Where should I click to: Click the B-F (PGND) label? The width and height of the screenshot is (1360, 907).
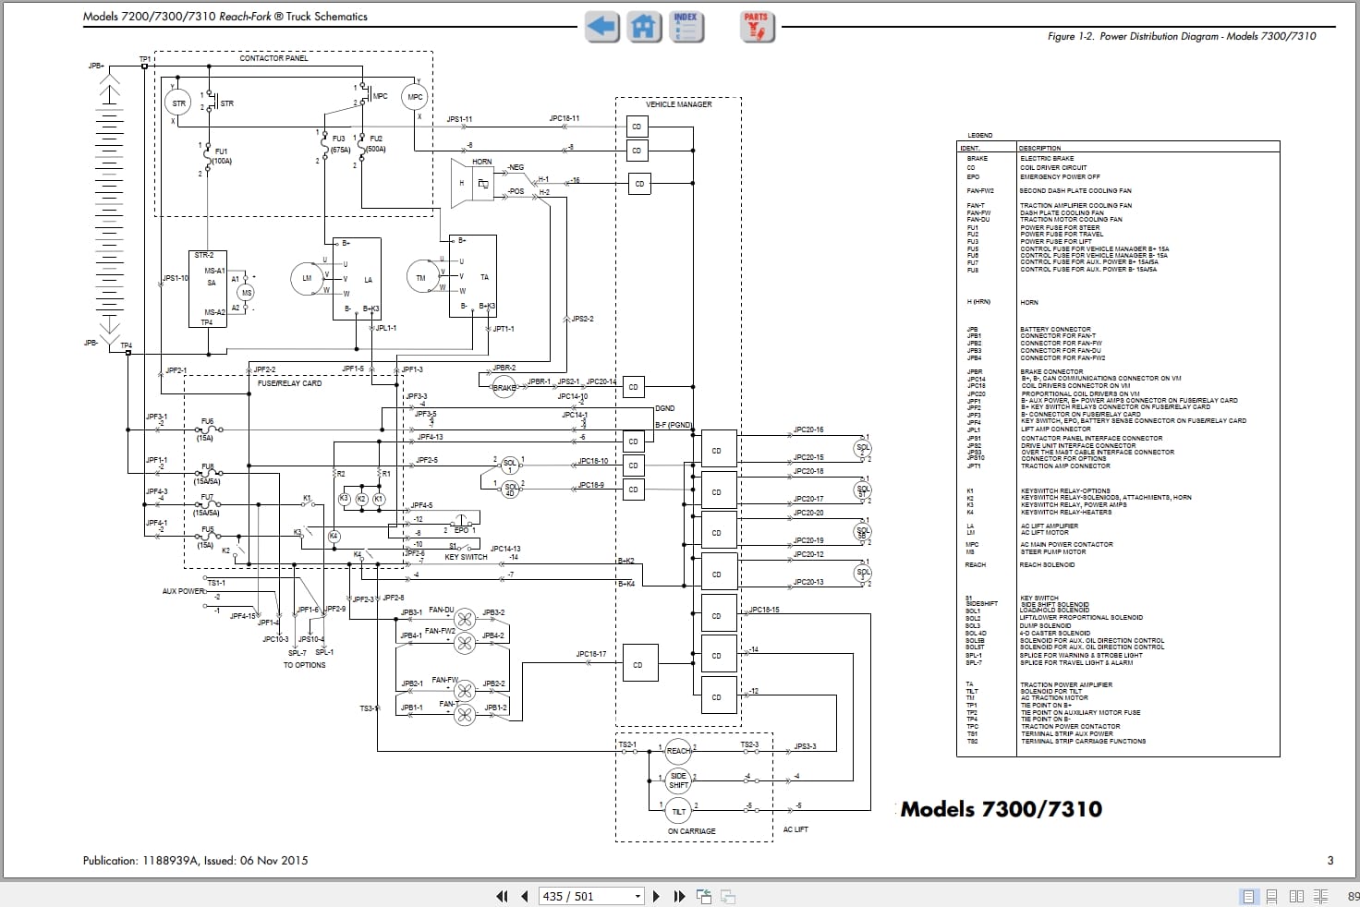pos(674,425)
